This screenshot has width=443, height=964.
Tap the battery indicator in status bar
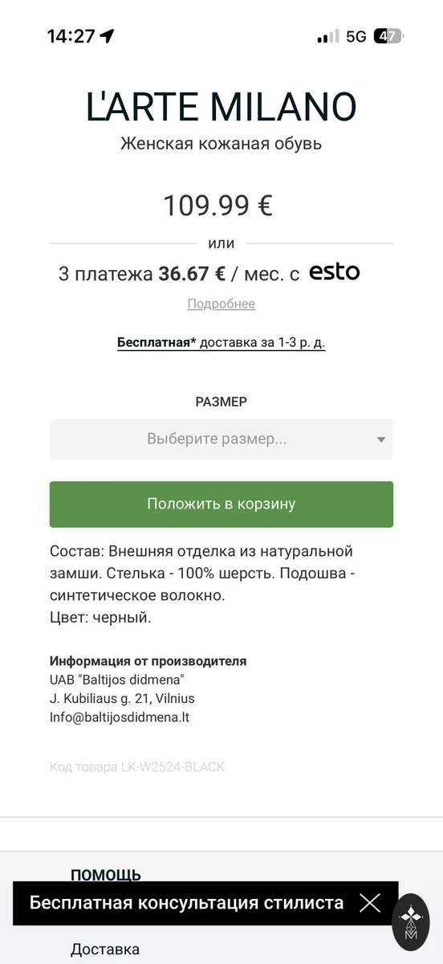pyautogui.click(x=389, y=36)
